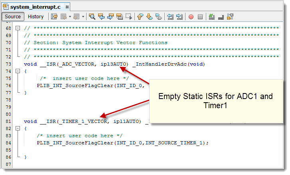Select the system_interrupt.c file tab
Screen dimensions: 290x175
(x=36, y=7)
